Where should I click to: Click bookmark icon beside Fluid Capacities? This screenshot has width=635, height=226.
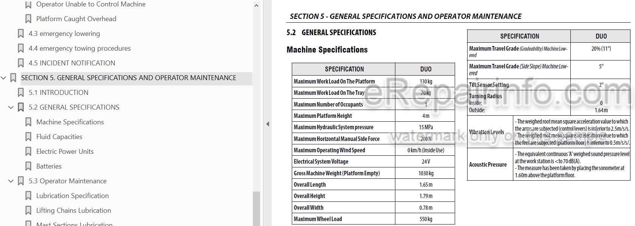(x=28, y=137)
